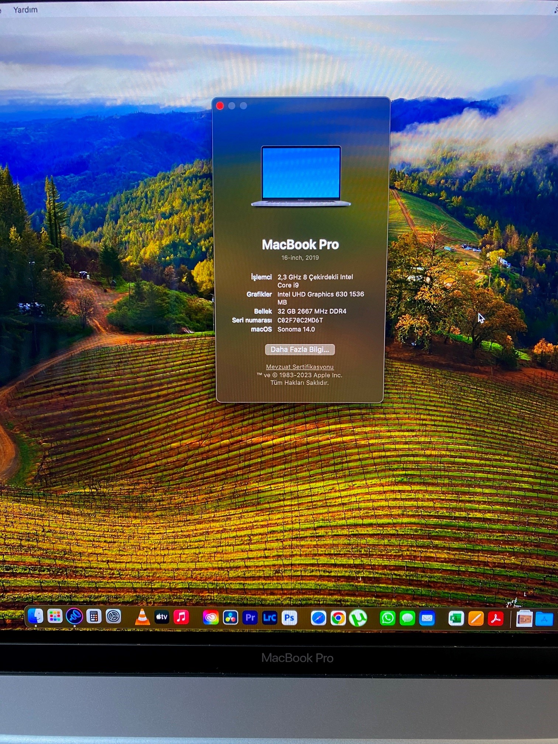Image resolution: width=558 pixels, height=744 pixels.
Task: Click the Daha Fazla Bilgi button
Action: [300, 349]
